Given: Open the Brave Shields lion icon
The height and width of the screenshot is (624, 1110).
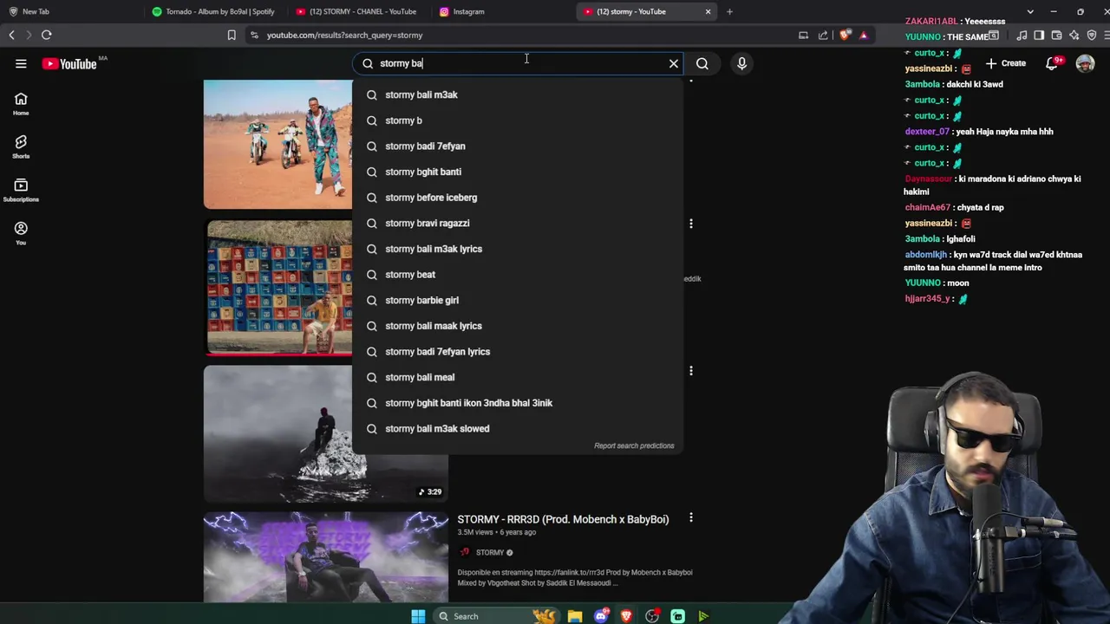Looking at the screenshot, I should point(846,35).
